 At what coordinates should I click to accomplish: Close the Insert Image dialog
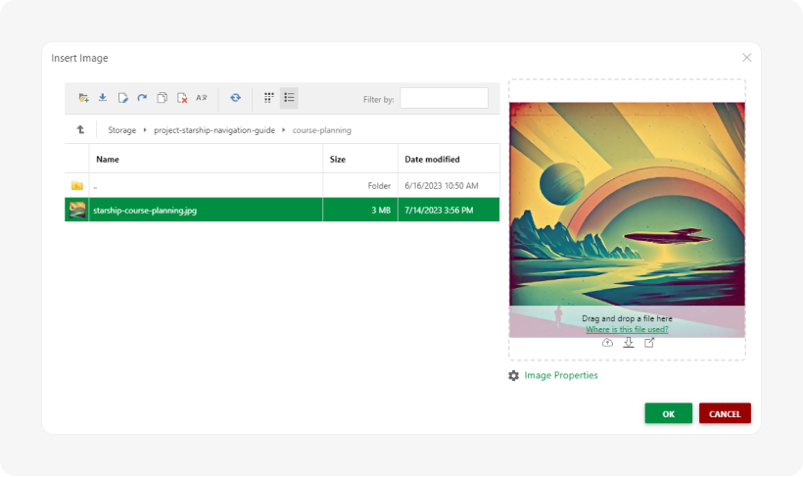coord(746,58)
